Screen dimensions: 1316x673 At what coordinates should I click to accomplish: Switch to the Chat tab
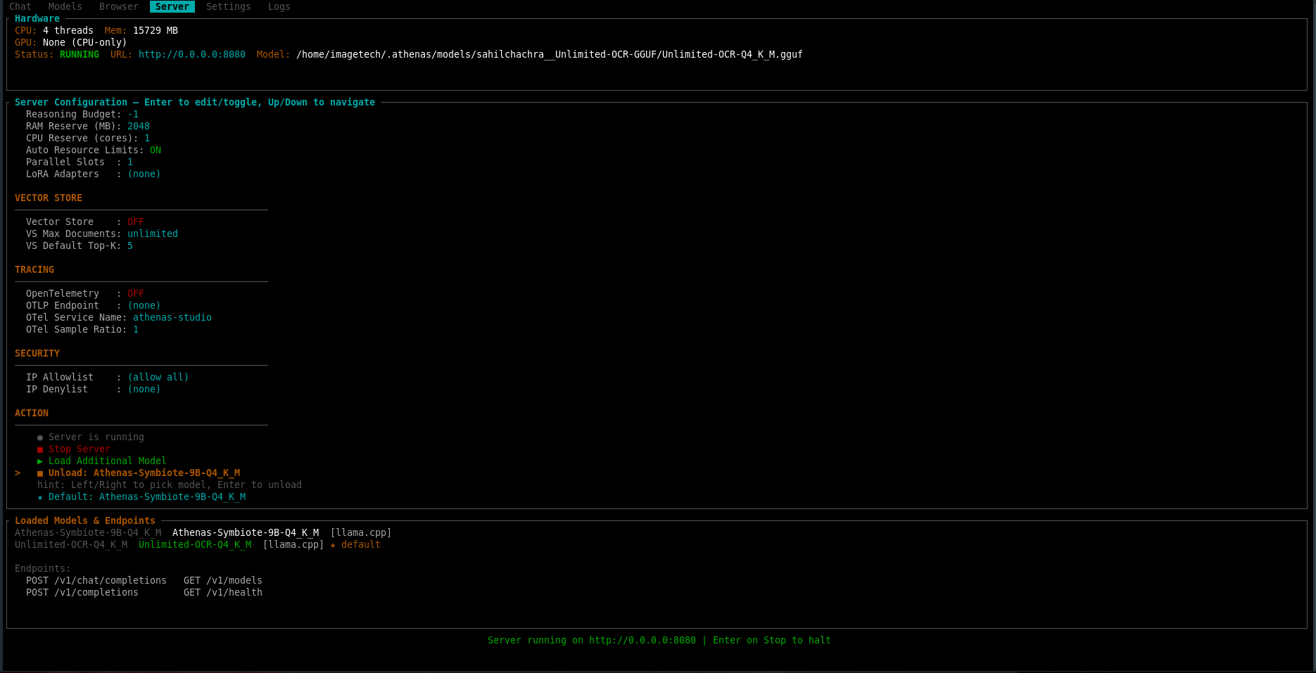[x=20, y=6]
